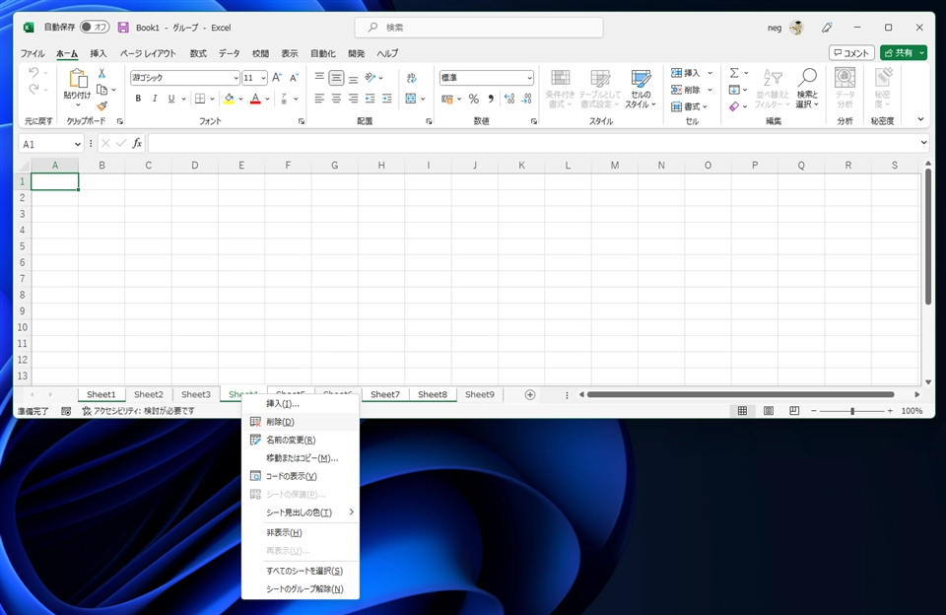Click the search box in title bar
Screen dimensions: 946x615
pyautogui.click(x=479, y=28)
